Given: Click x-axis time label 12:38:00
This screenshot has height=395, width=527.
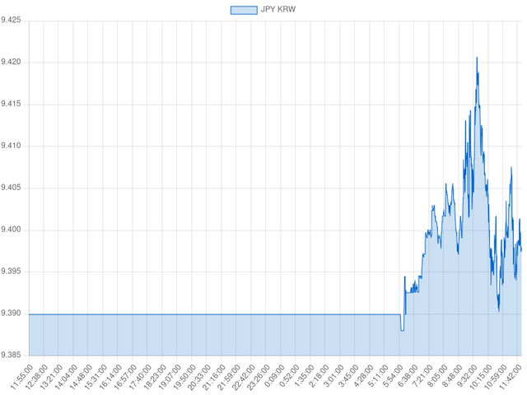Looking at the screenshot, I should click(x=36, y=377).
